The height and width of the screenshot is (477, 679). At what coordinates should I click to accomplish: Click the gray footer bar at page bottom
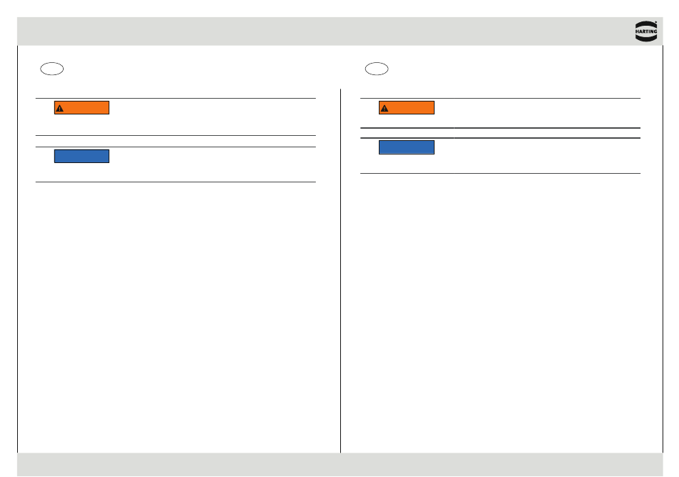tap(340, 464)
